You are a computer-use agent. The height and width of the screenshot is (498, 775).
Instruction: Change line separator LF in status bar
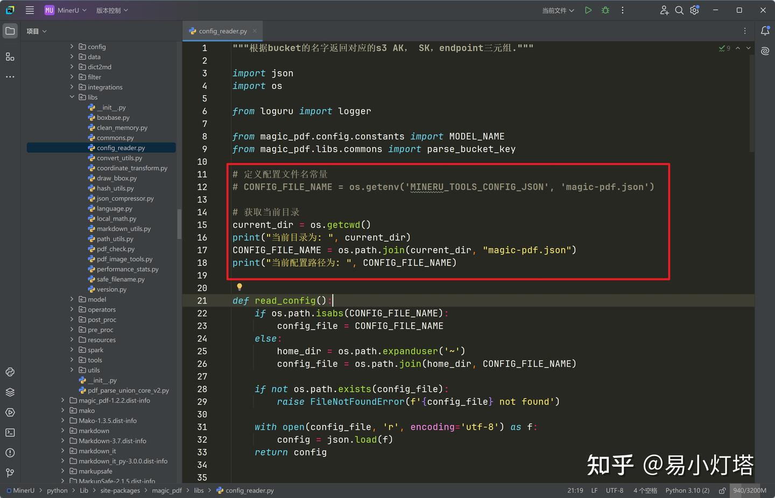[x=594, y=490]
